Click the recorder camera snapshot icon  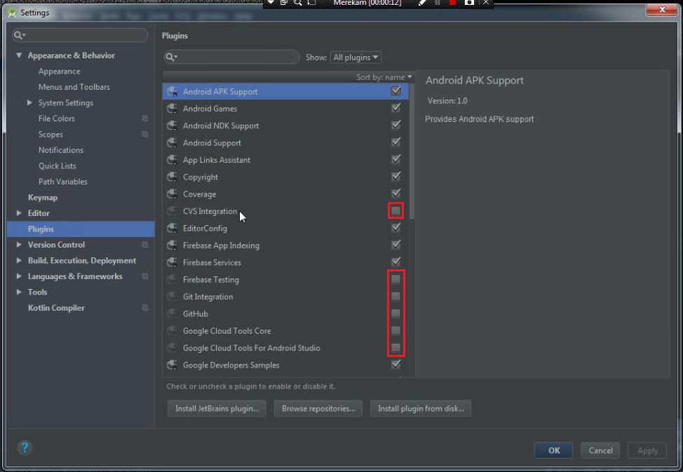[469, 3]
